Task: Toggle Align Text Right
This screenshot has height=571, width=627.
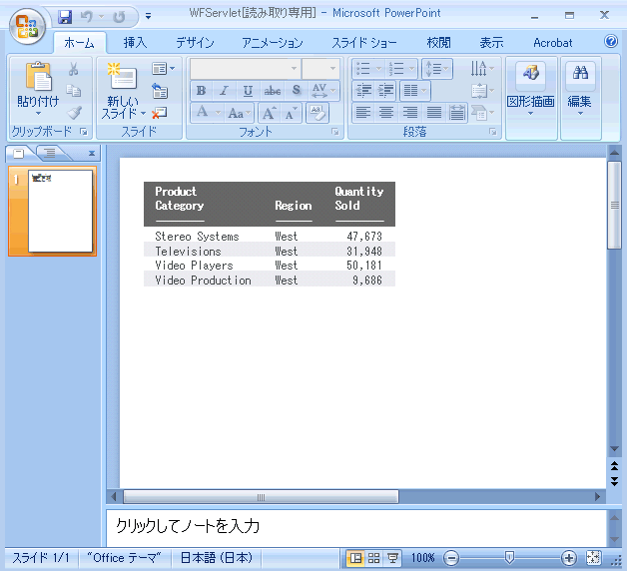Action: [410, 113]
